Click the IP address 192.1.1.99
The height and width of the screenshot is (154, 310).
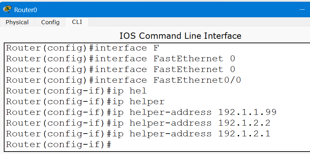tap(247, 112)
